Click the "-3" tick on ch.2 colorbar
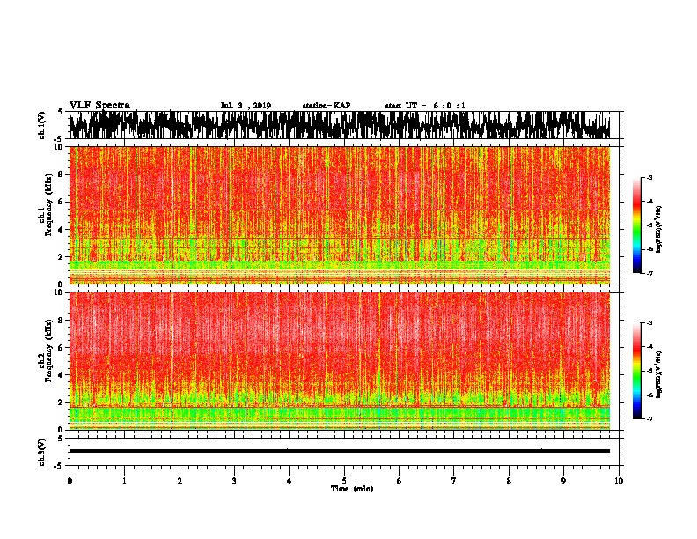Image resolution: width=697 pixels, height=539 pixels. (649, 323)
